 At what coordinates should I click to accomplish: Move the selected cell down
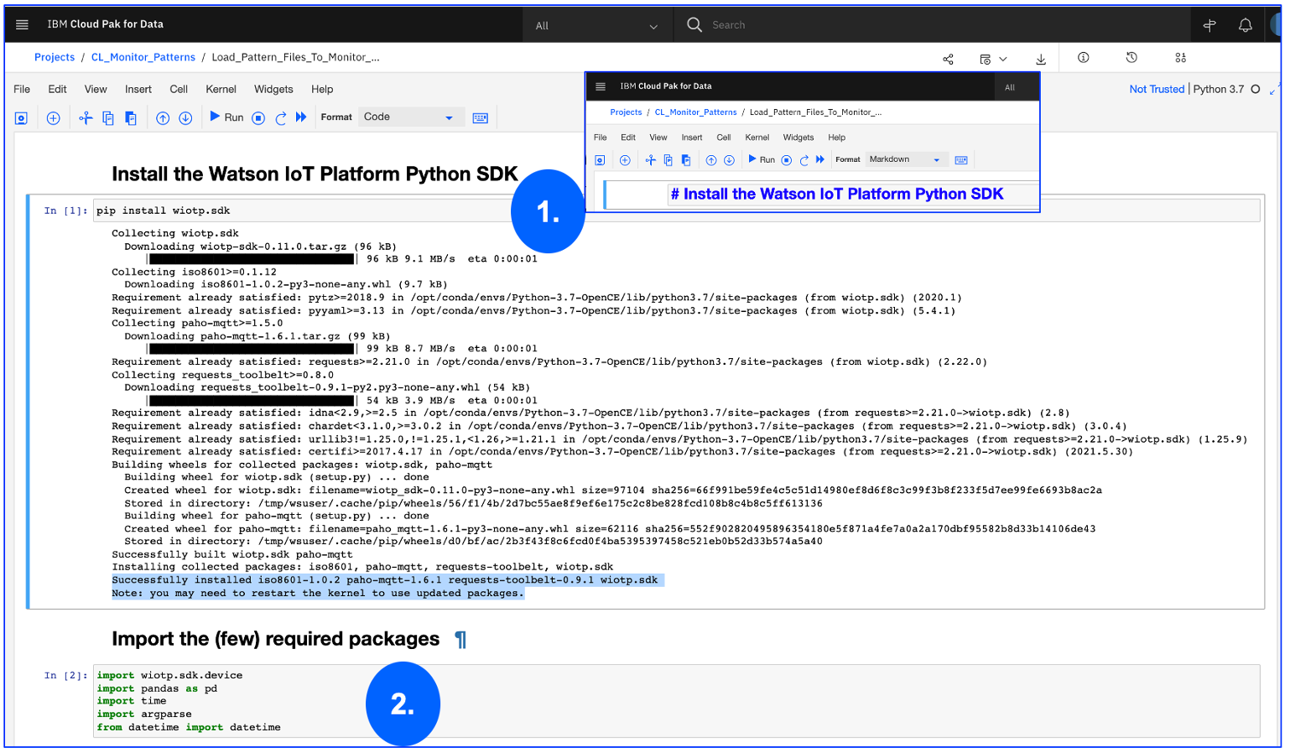pyautogui.click(x=185, y=118)
